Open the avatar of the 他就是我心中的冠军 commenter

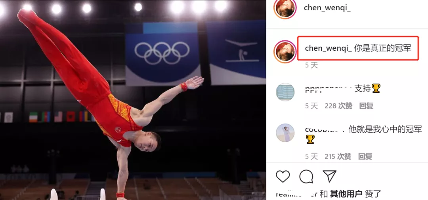click(285, 133)
